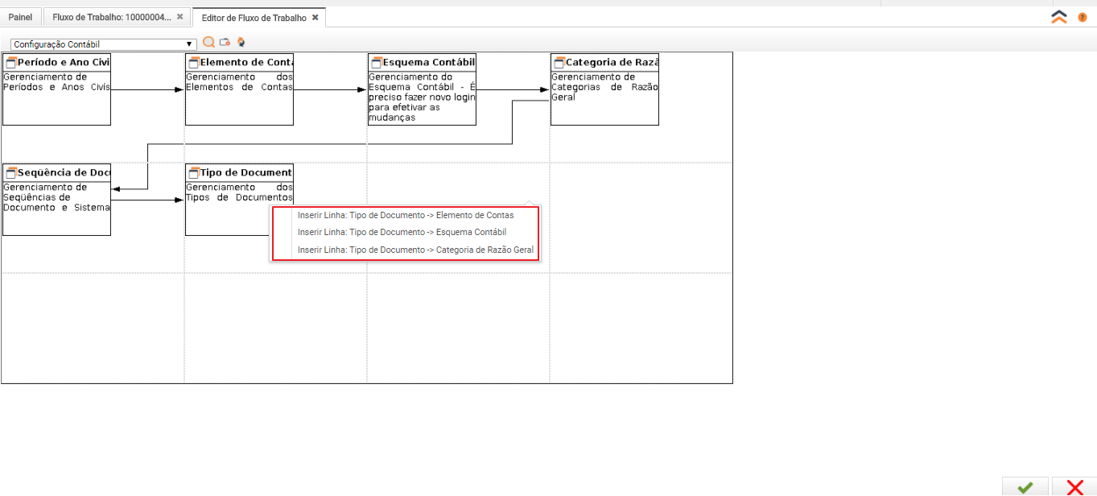
Task: Close the Fluxo de Trabalho: 10000004 tab
Action: [x=179, y=17]
